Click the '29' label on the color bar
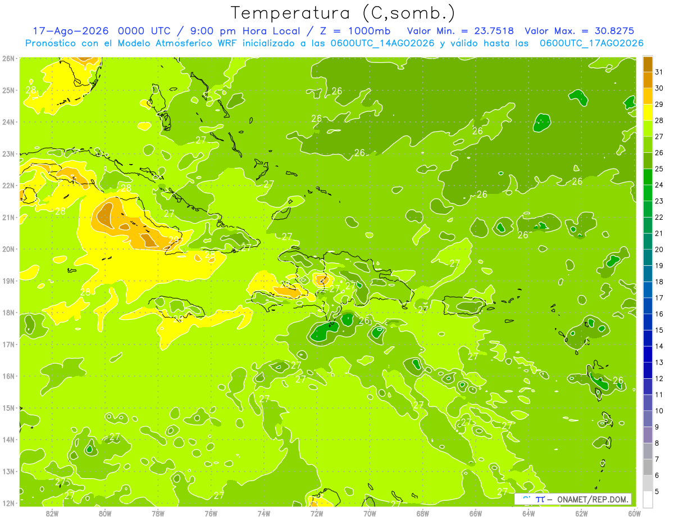Viewport: 674px width, 521px height. coord(659,105)
